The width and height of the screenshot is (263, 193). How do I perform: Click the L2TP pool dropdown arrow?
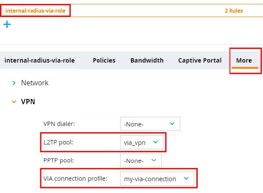point(156,142)
